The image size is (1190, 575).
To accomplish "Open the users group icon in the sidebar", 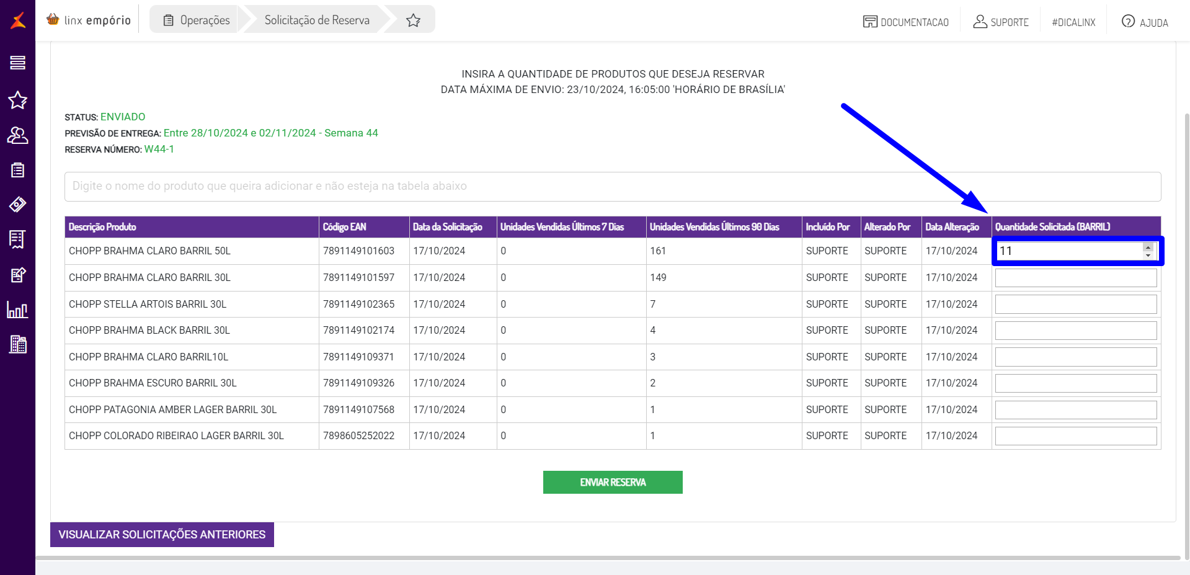I will point(17,135).
